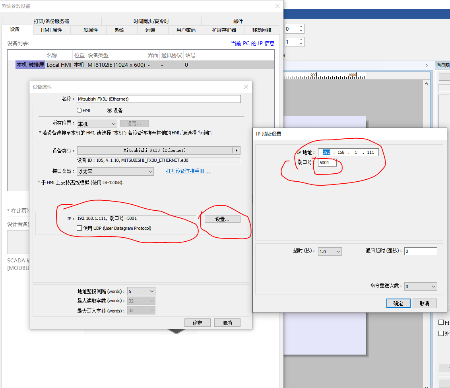
Task: Select the 本机 触摸屏 device row
Action: (x=30, y=65)
